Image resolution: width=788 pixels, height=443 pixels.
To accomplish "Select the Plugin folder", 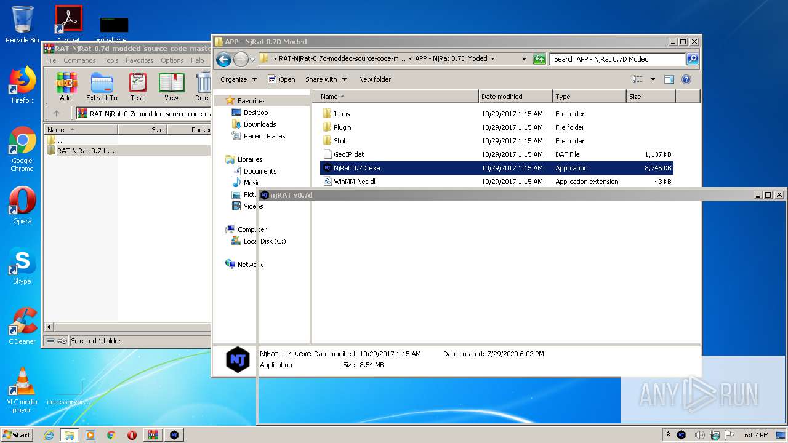I will click(342, 127).
